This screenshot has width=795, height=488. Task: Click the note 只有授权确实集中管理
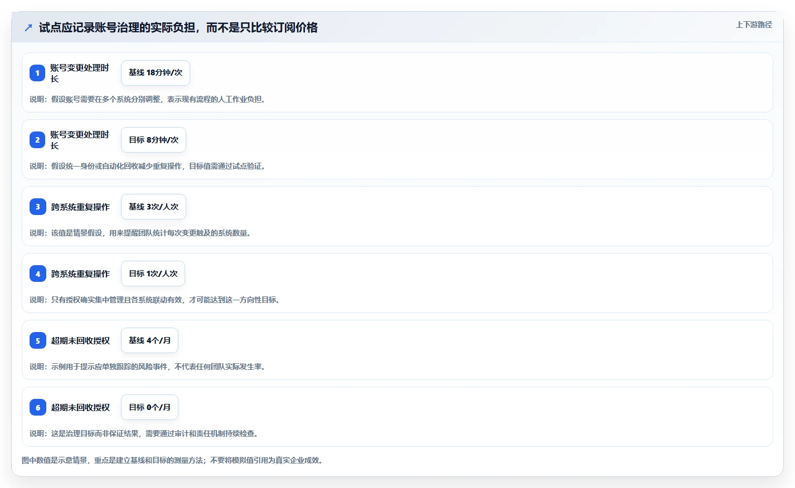(156, 300)
